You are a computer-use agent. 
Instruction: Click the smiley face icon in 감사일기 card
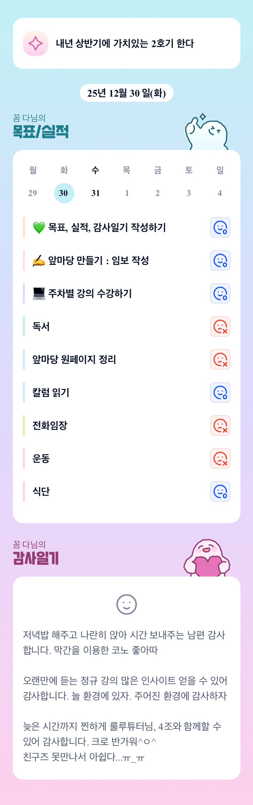coord(127,604)
